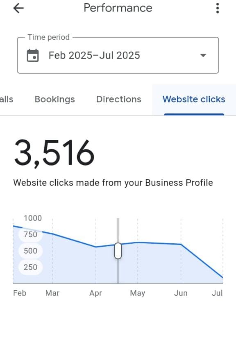Click the Apr label on chart axis
Screen dimensions: 236x355
(x=95, y=293)
